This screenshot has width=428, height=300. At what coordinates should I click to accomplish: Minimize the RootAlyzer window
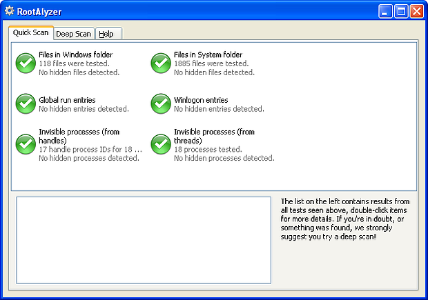[x=385, y=12]
